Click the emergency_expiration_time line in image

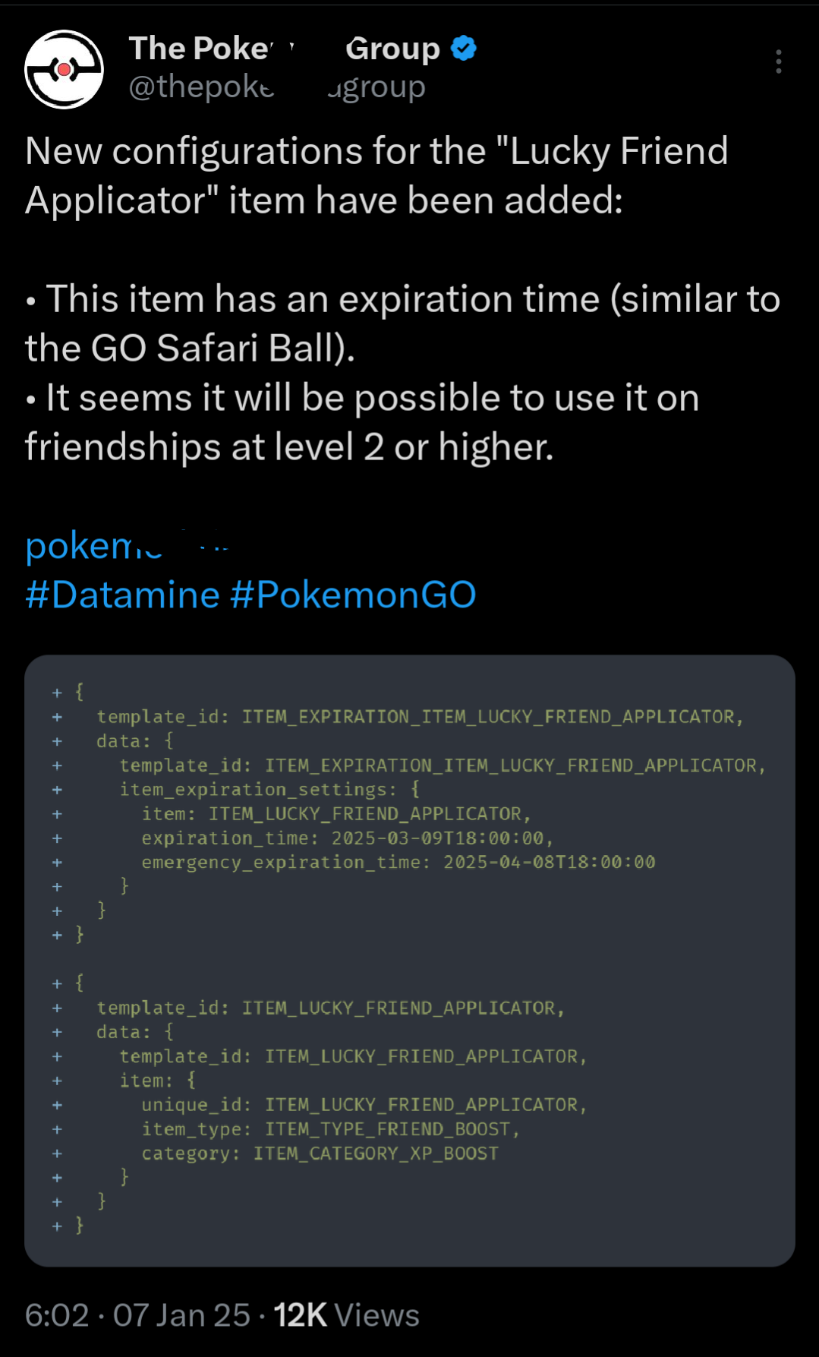(398, 863)
